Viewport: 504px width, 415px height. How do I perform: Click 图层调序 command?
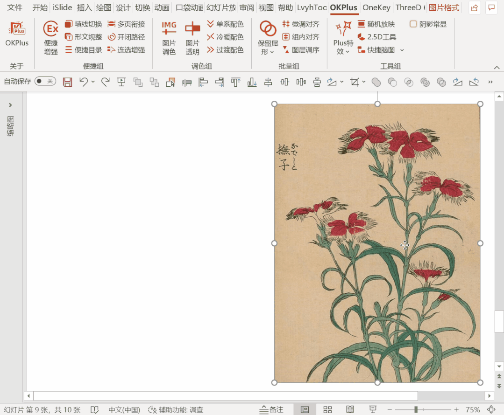(x=301, y=50)
